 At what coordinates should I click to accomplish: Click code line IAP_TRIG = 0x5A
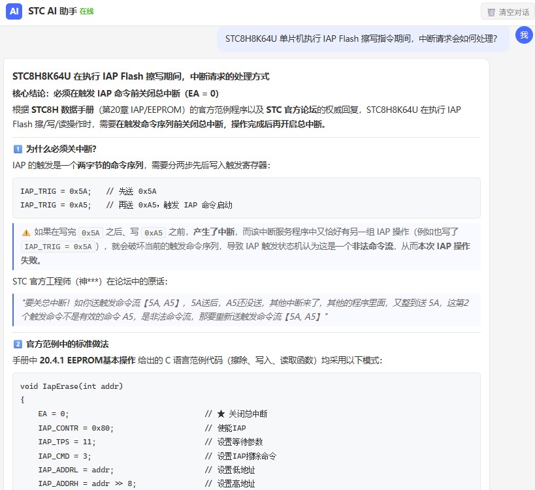(x=88, y=191)
